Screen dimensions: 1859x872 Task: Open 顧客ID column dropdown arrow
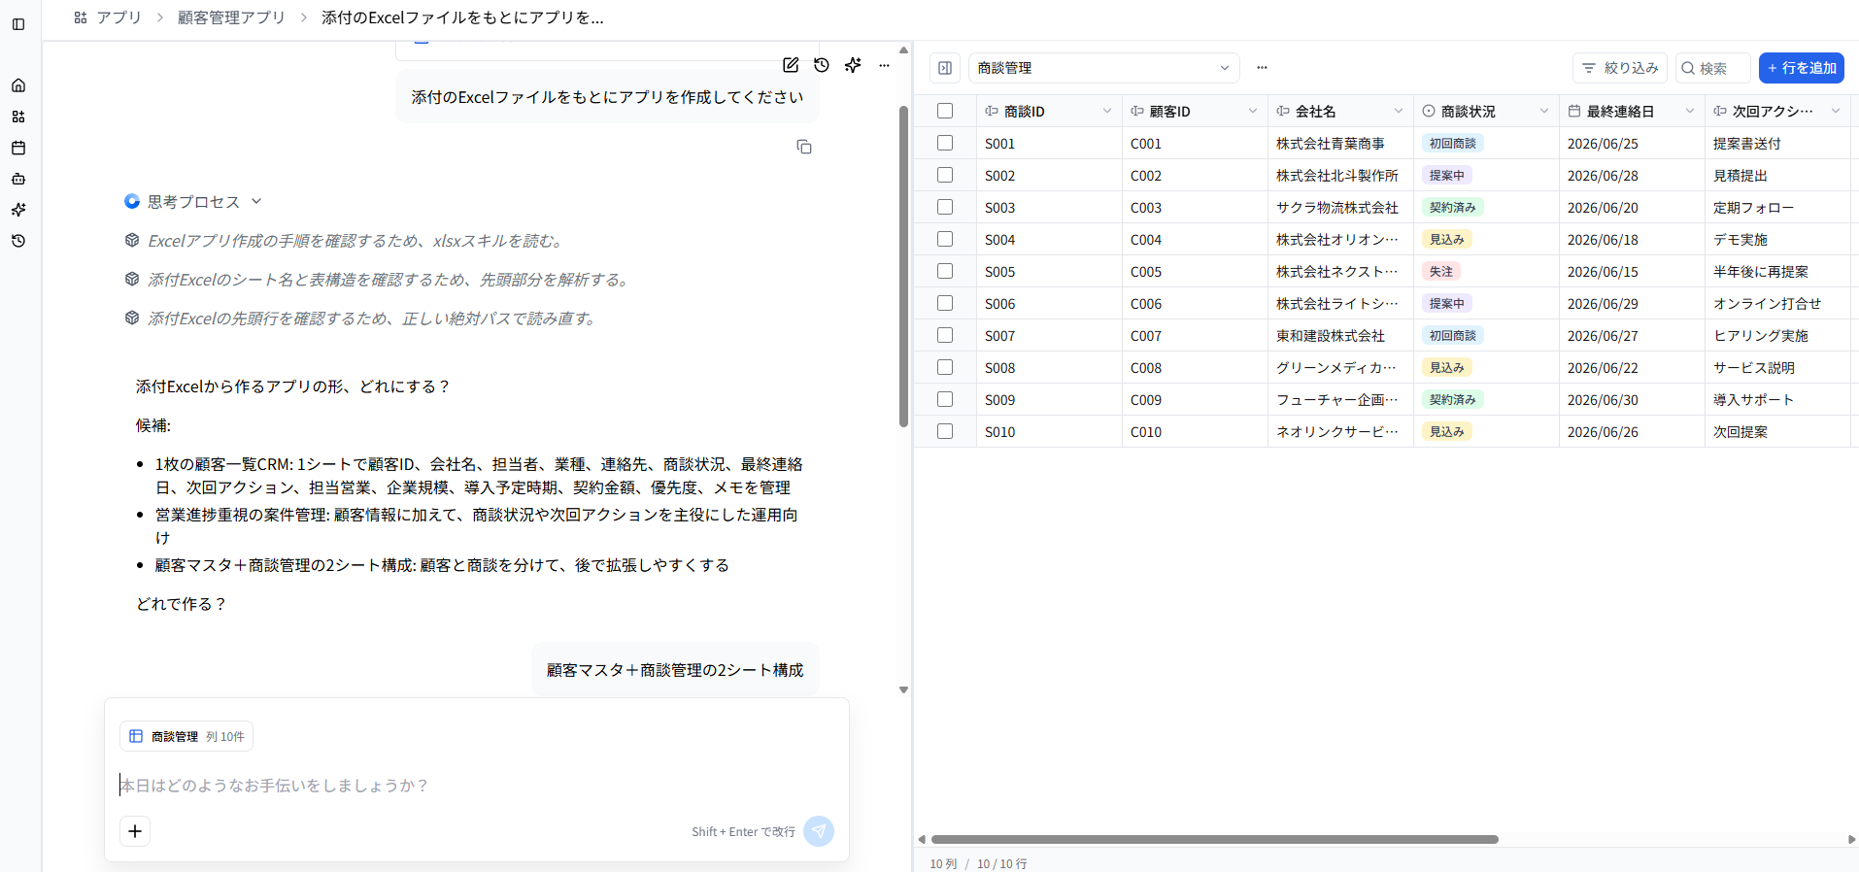point(1252,111)
